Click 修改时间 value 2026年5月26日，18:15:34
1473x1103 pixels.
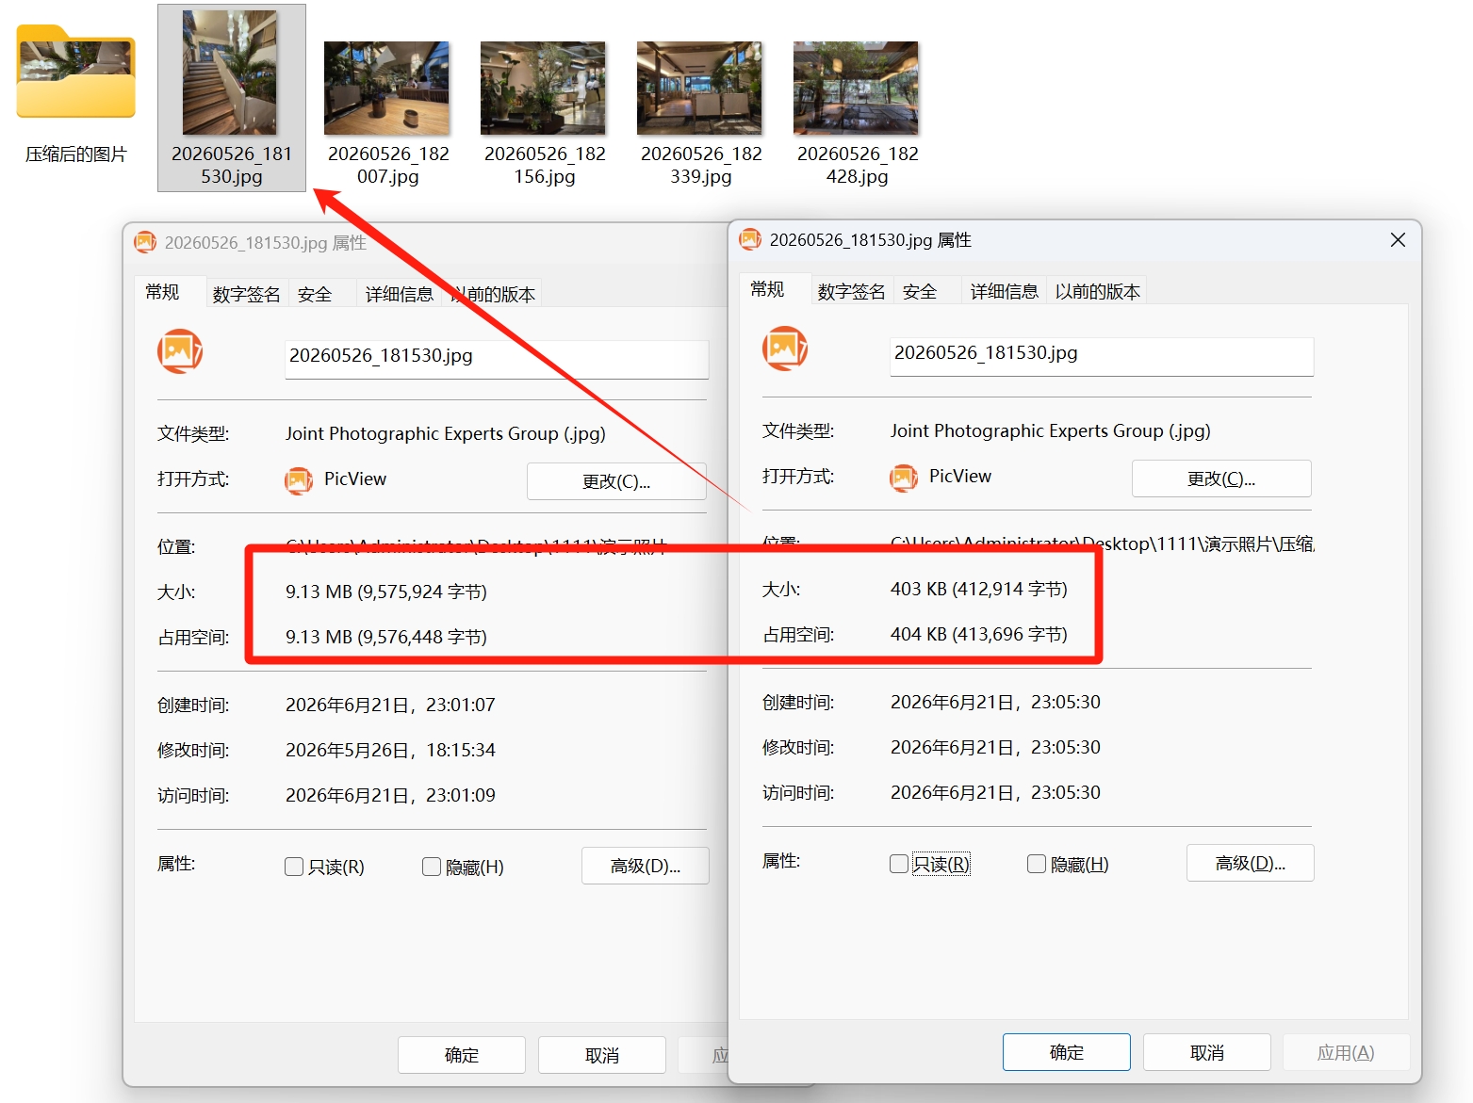point(390,750)
